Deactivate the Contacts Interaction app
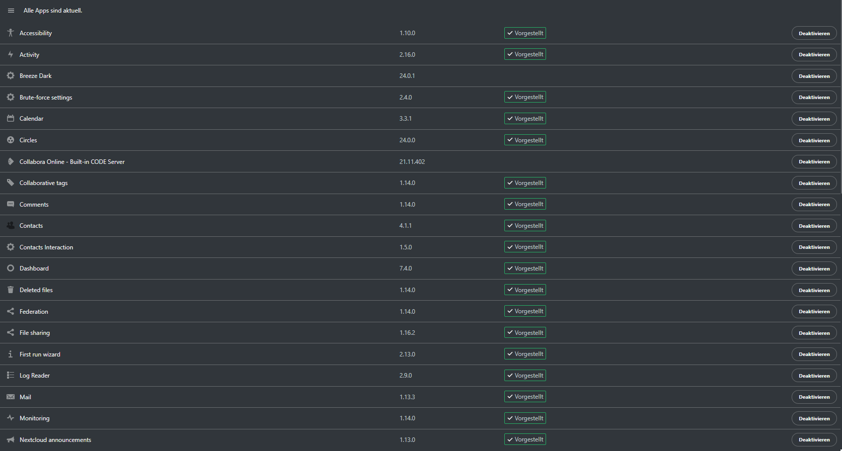 [x=814, y=247]
